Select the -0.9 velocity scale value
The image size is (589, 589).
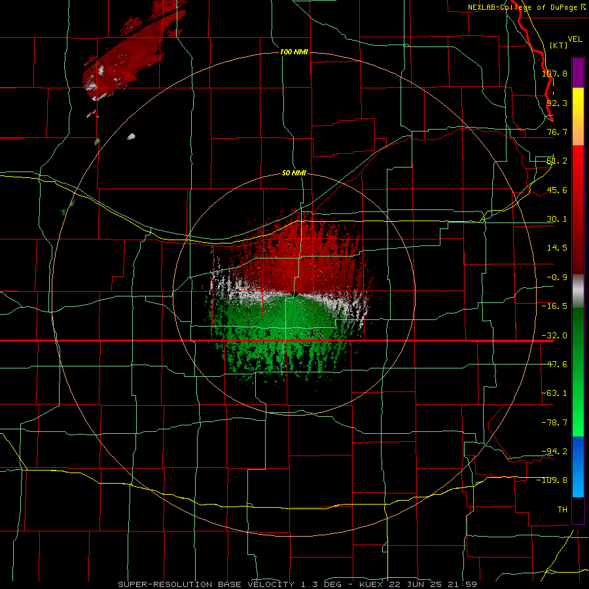coord(557,277)
